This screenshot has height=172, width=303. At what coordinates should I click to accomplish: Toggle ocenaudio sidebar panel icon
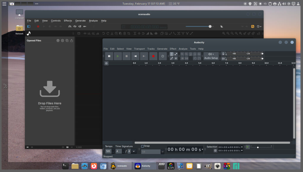tap(29, 26)
